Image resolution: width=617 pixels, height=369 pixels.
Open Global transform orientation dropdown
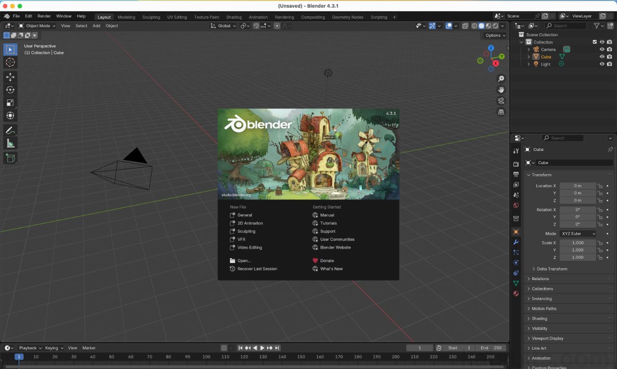tap(224, 26)
